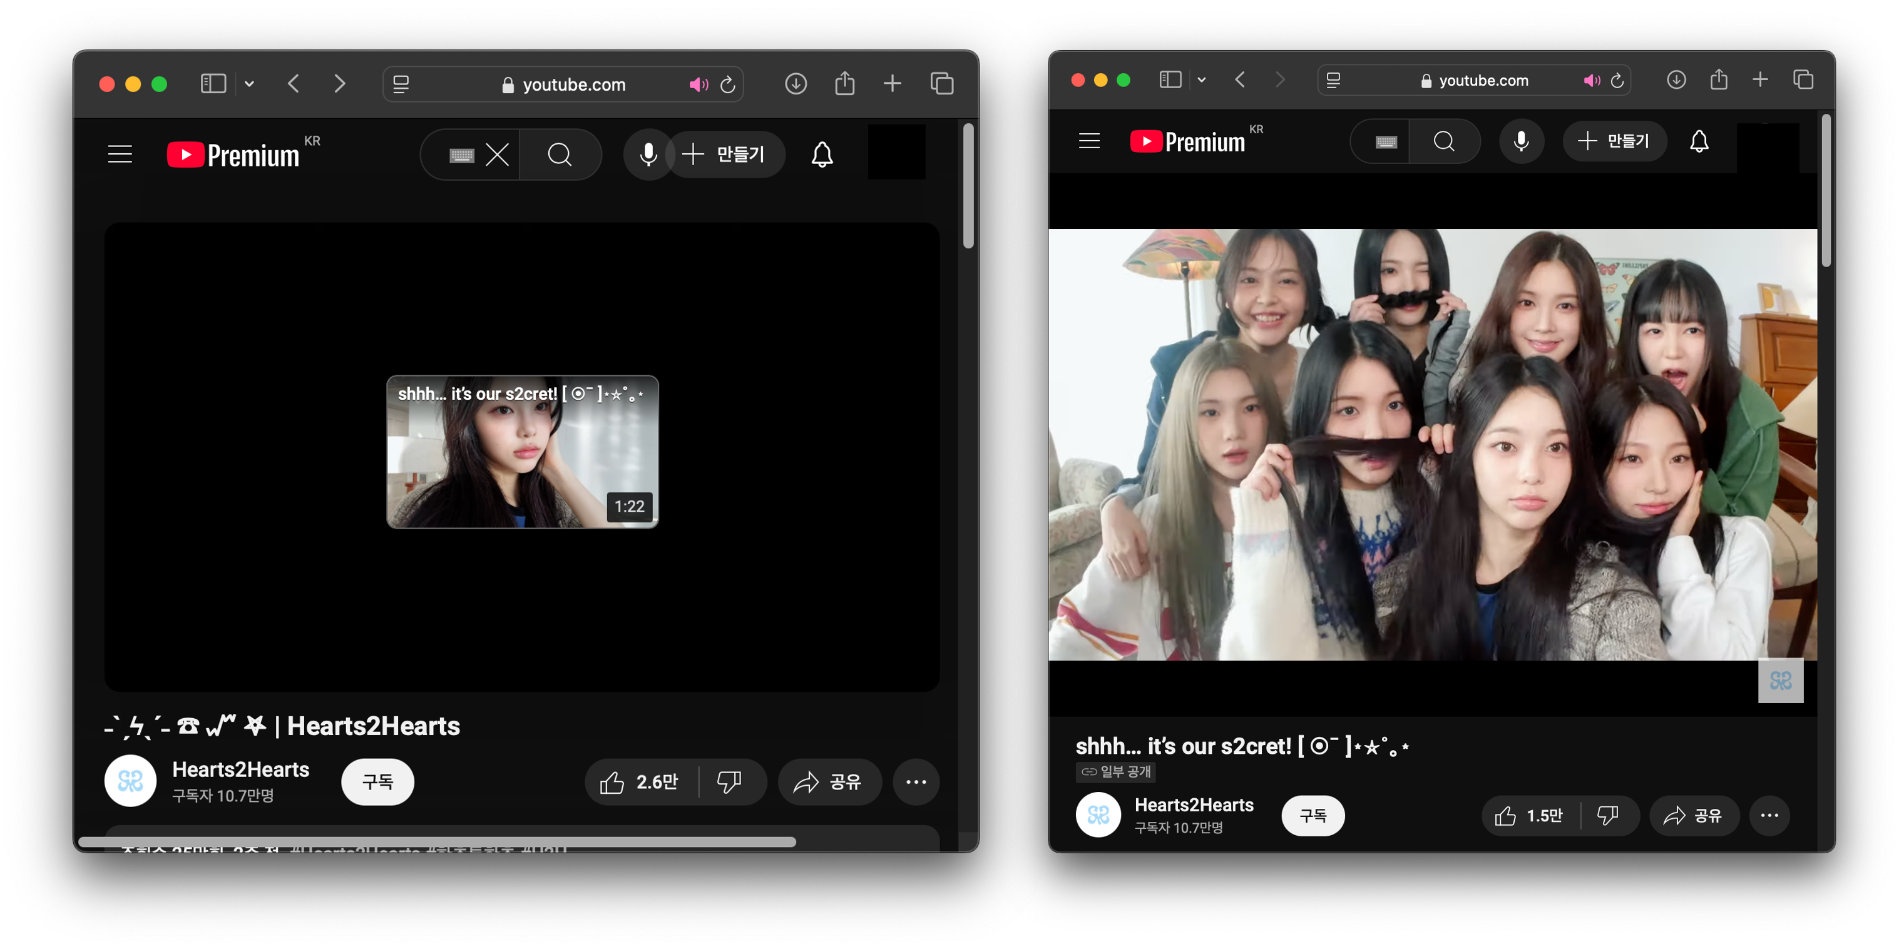Viewport: 1899px width, 949px height.
Task: Click the search magnifier in right window
Action: (1443, 141)
